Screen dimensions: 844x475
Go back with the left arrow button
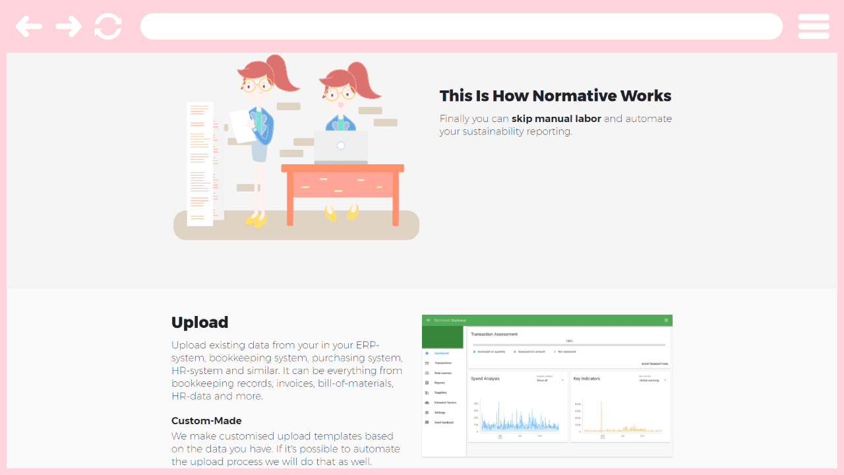(29, 26)
